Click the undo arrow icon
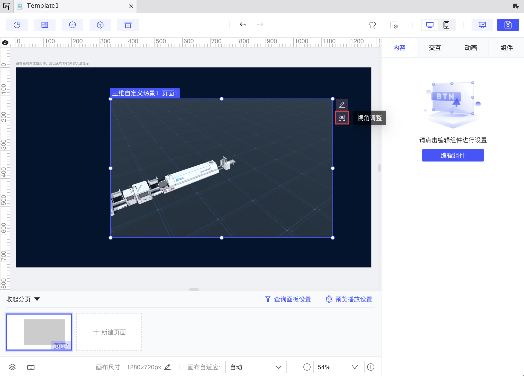The image size is (524, 376). point(243,25)
